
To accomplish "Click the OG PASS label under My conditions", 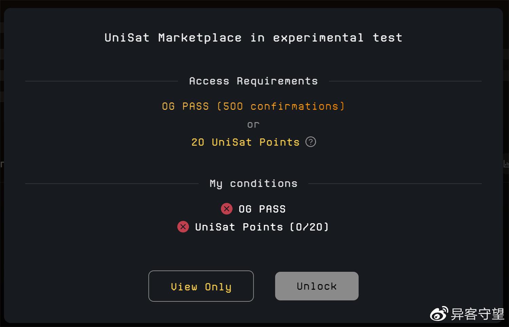I will (262, 209).
